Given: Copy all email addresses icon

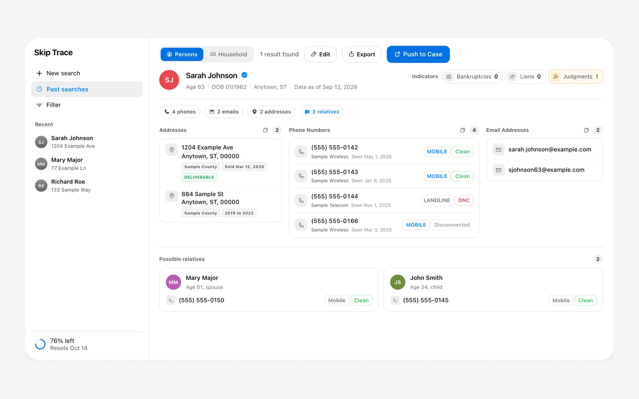Looking at the screenshot, I should pos(586,130).
